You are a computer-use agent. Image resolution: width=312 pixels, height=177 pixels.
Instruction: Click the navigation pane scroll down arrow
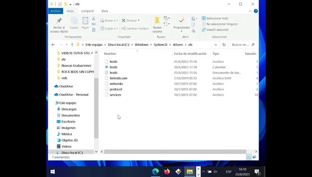tap(96, 152)
